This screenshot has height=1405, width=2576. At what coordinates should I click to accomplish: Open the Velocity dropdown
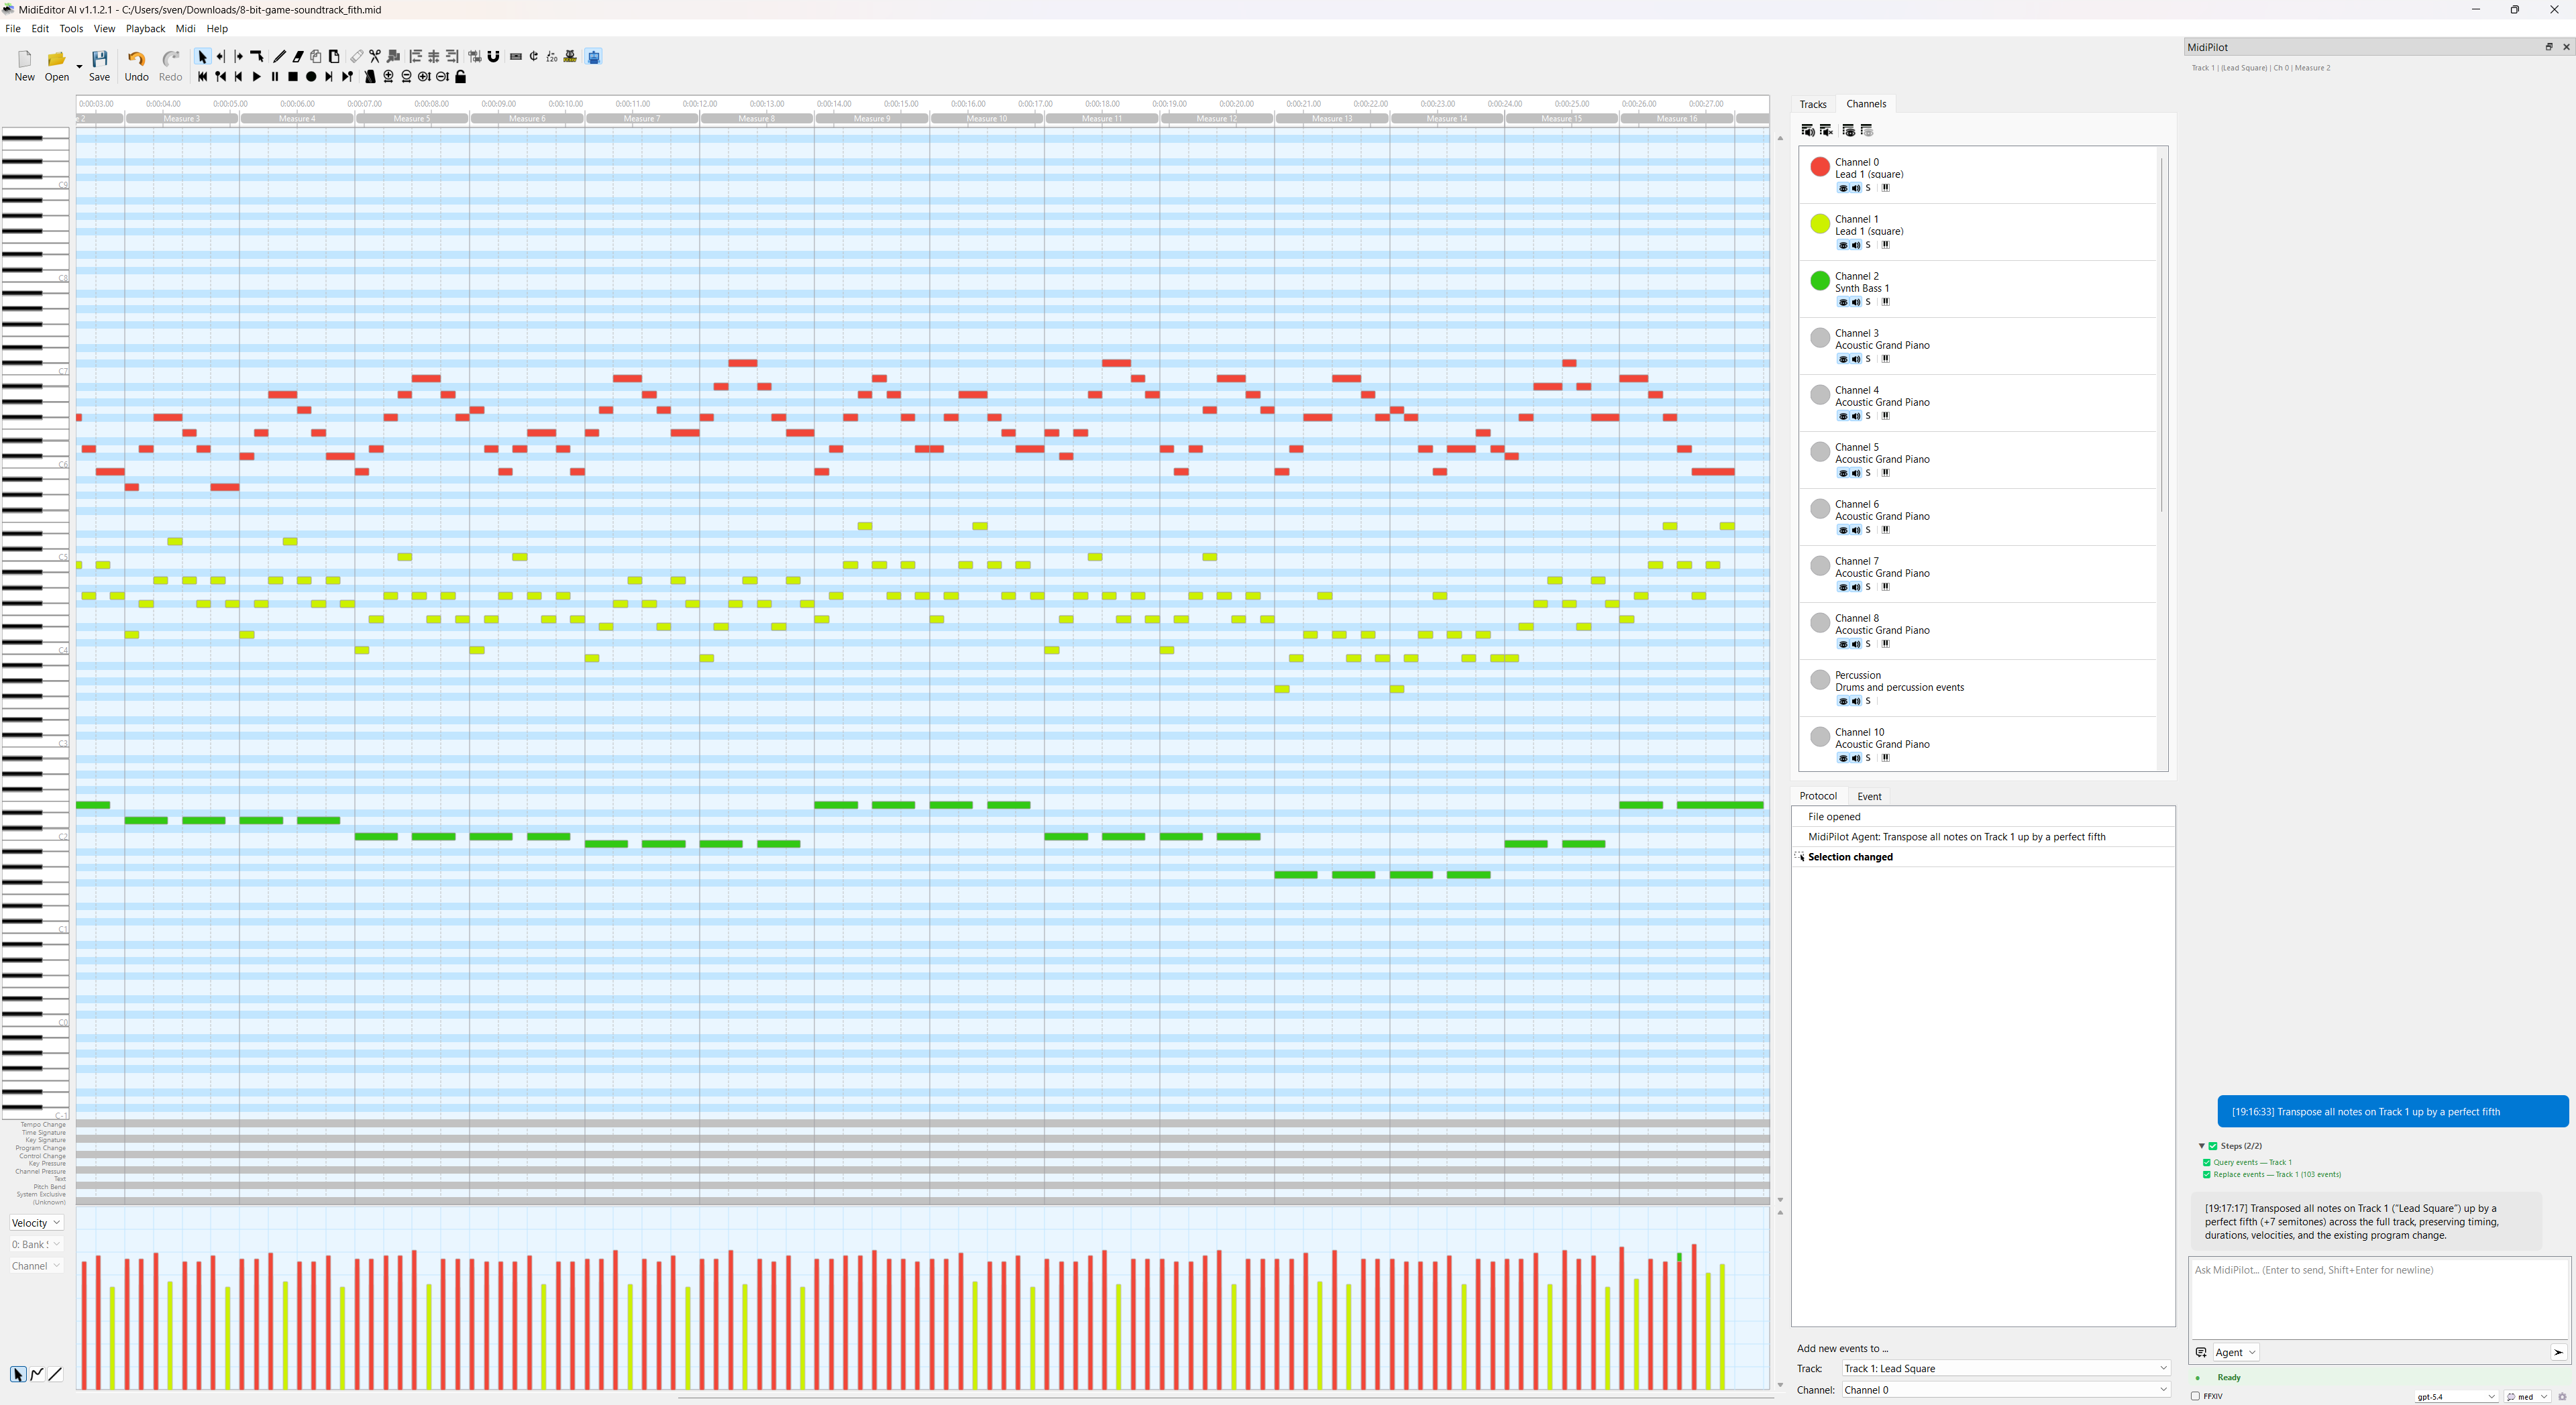36,1223
